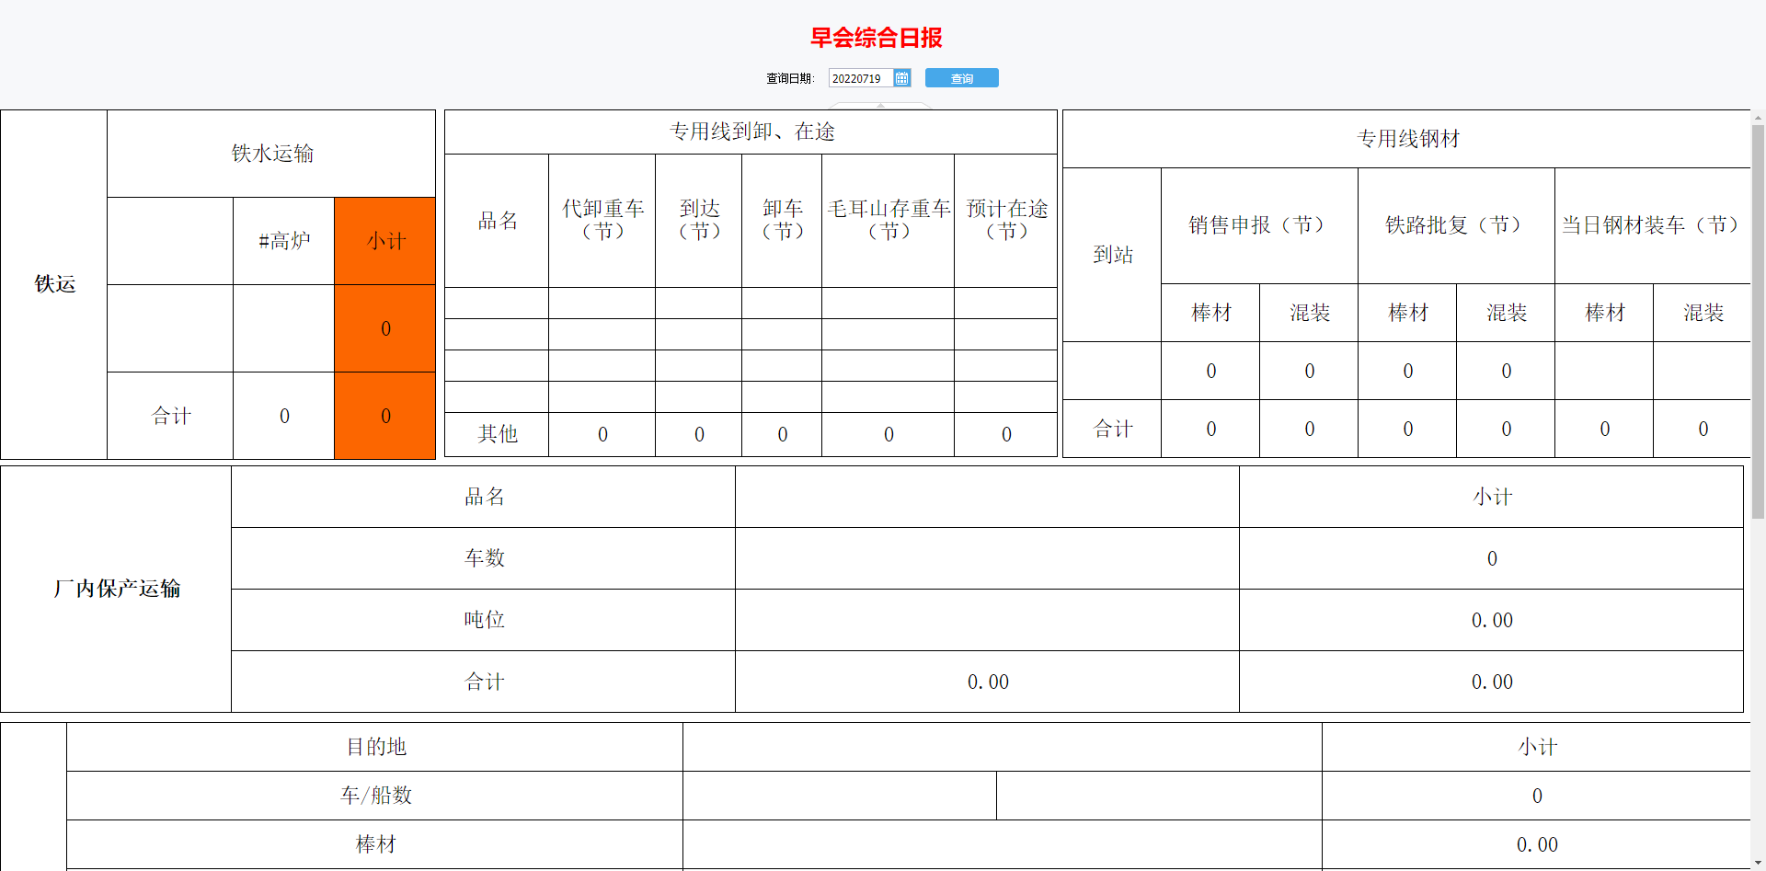Click the scrollbar up arrow
The width and height of the screenshot is (1766, 871).
coord(1758,117)
